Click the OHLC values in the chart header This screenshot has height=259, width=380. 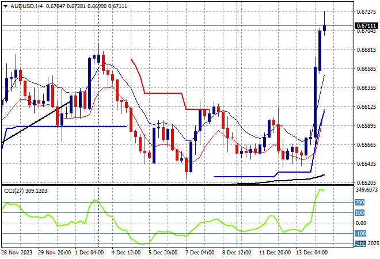86,6
